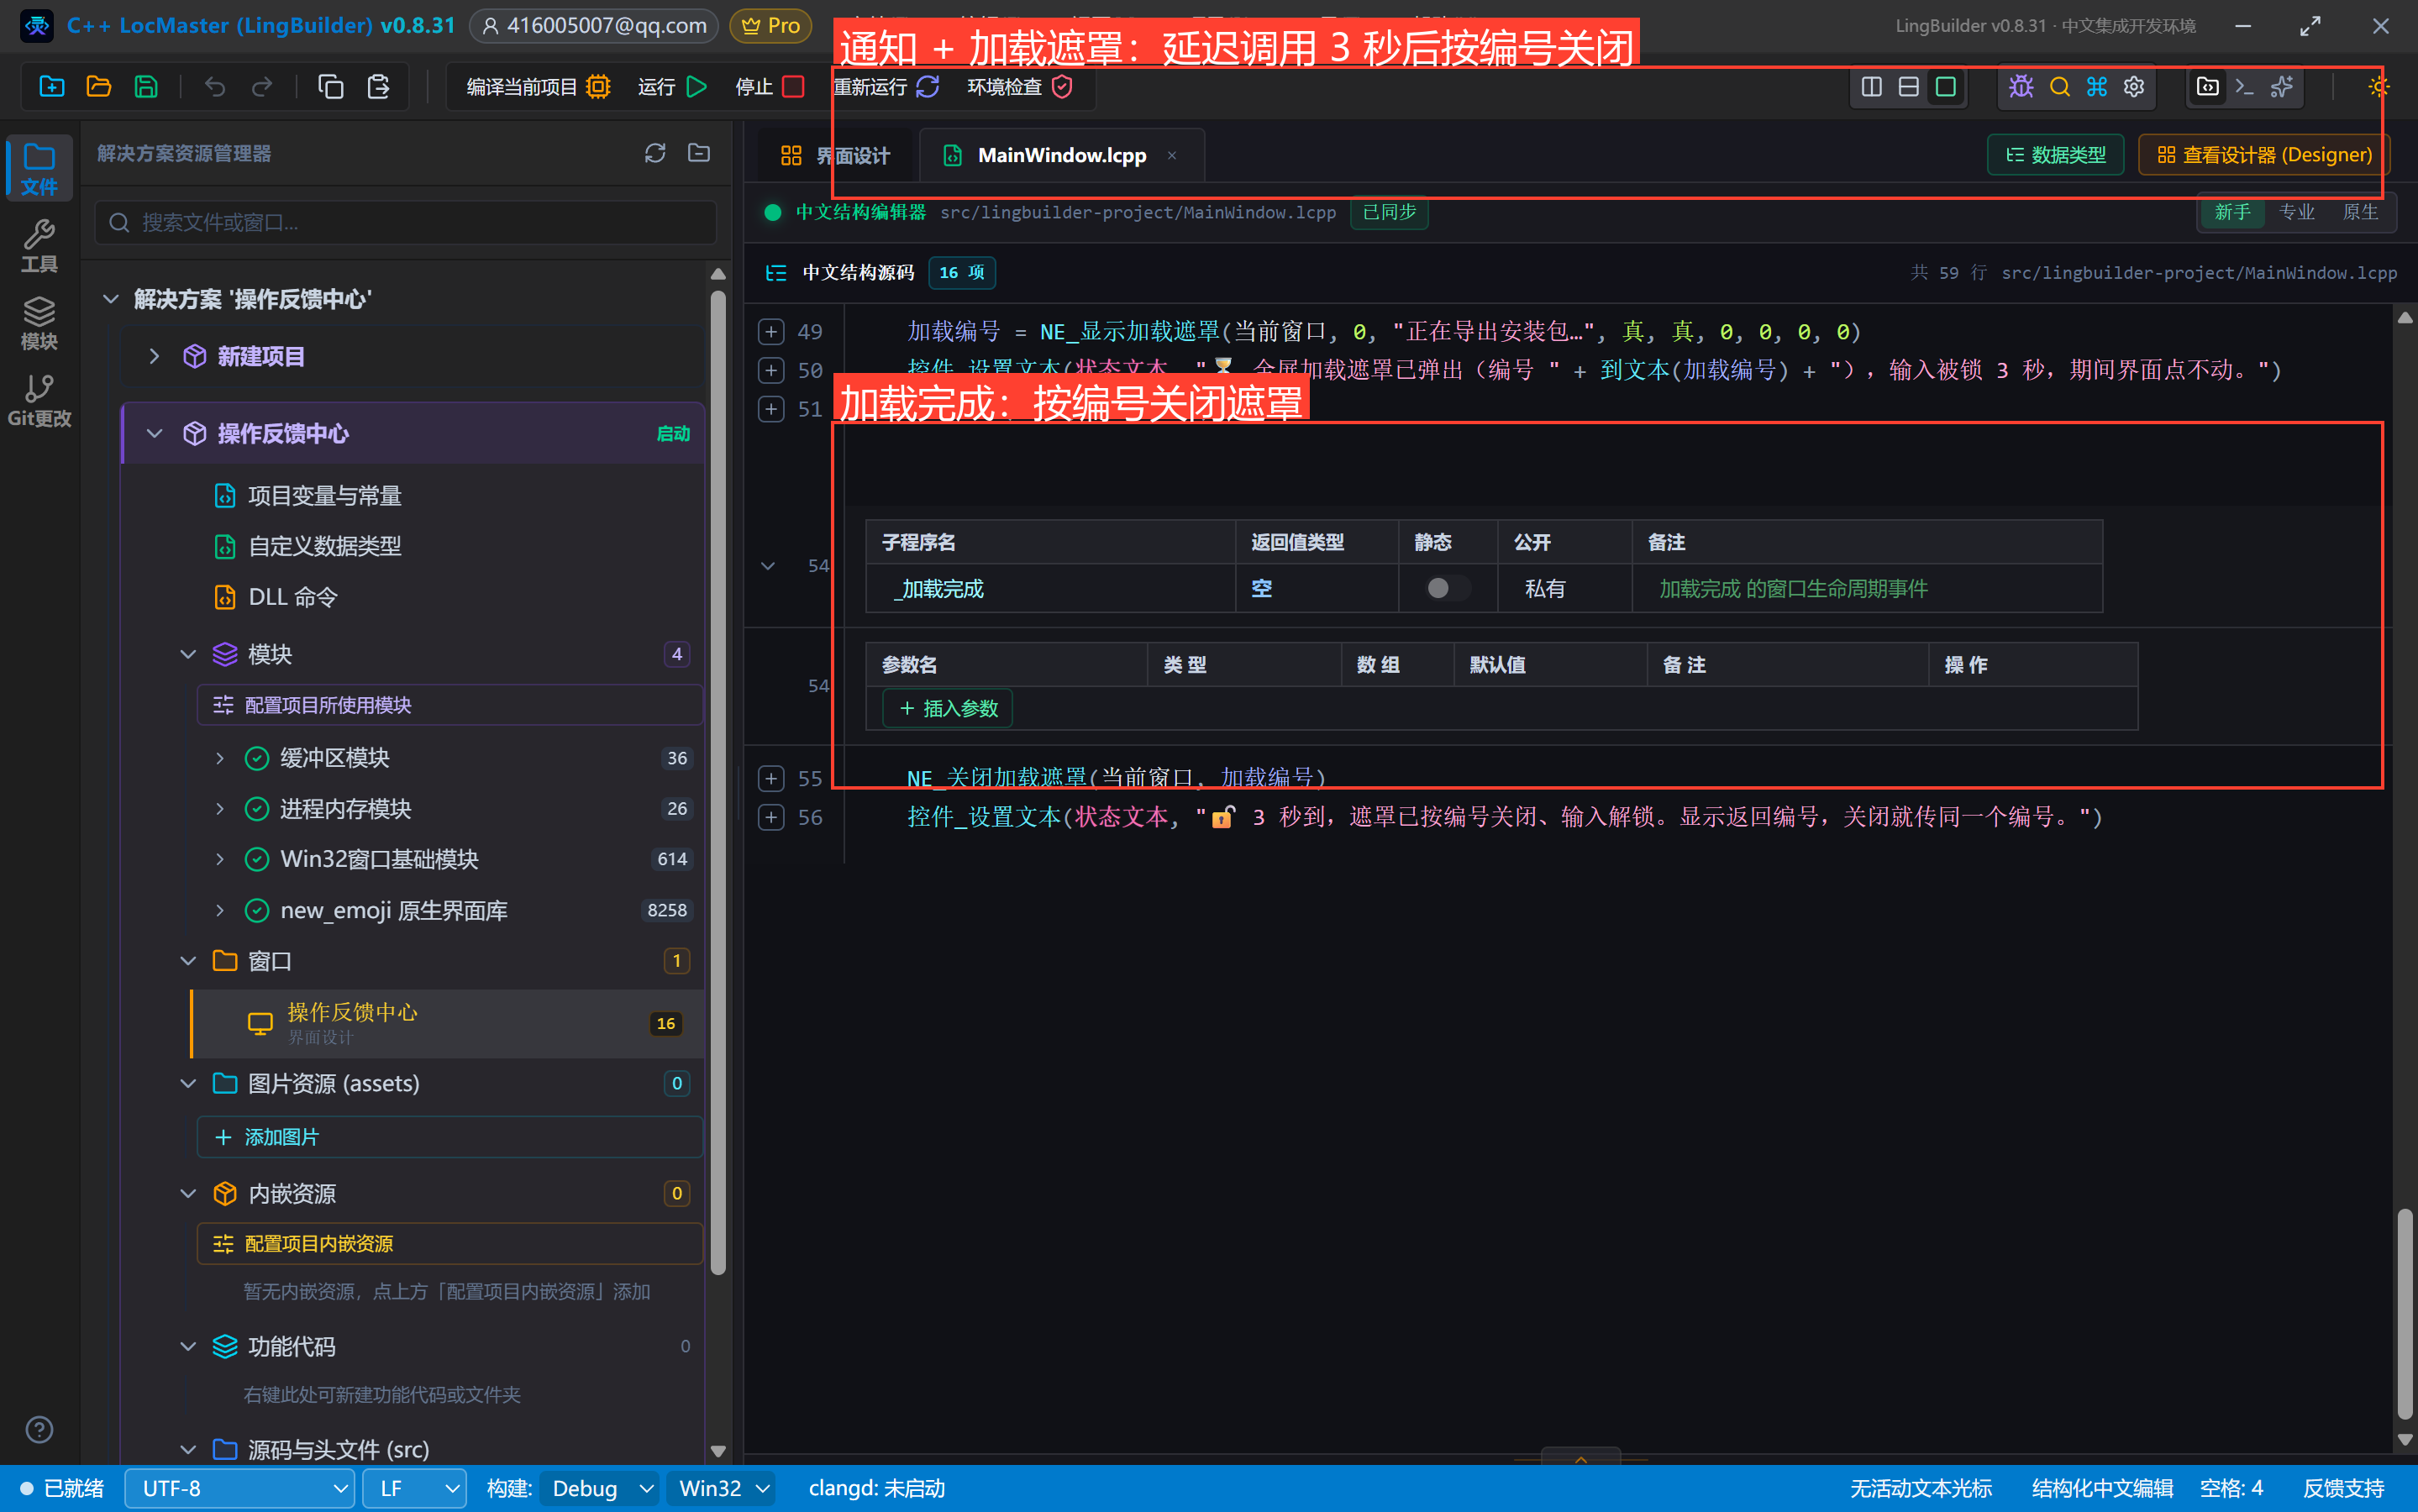
Task: Open the Git更改 sidebar panel
Action: click(39, 401)
